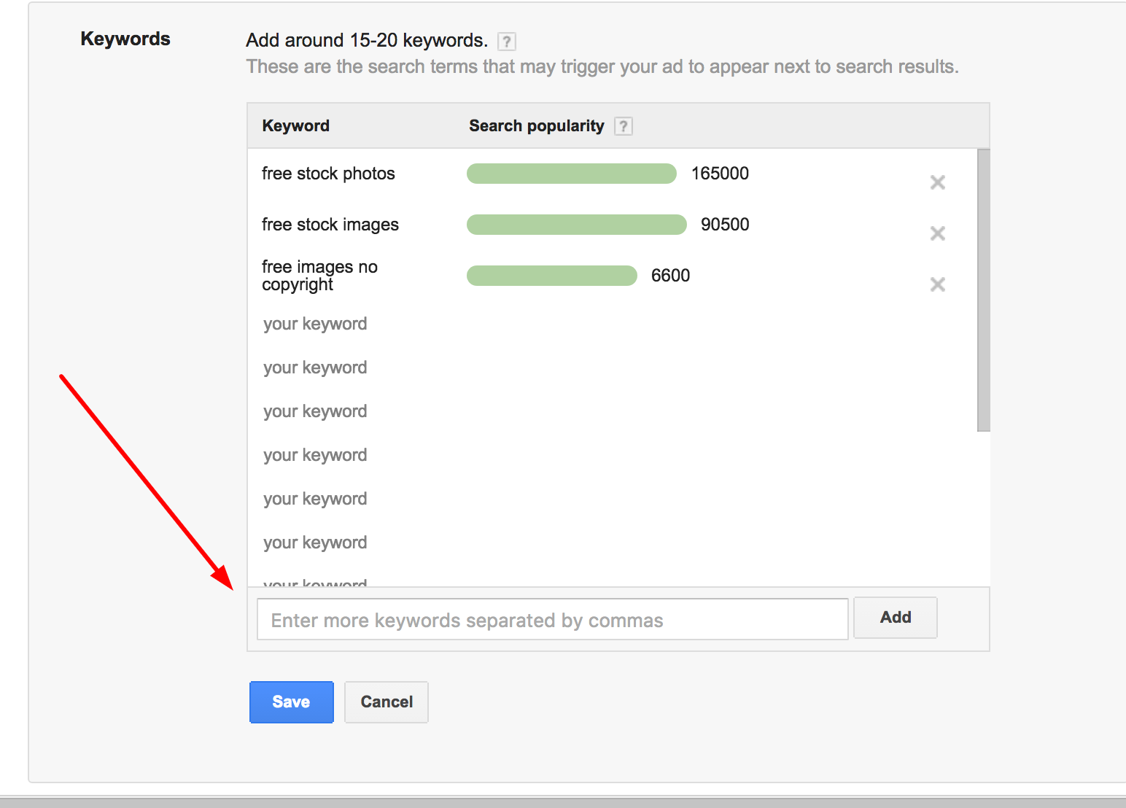Delete the 'free stock images' keyword
The image size is (1126, 808).
[937, 233]
